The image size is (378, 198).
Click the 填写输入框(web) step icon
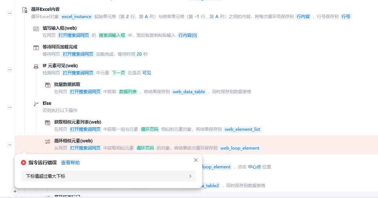point(36,29)
